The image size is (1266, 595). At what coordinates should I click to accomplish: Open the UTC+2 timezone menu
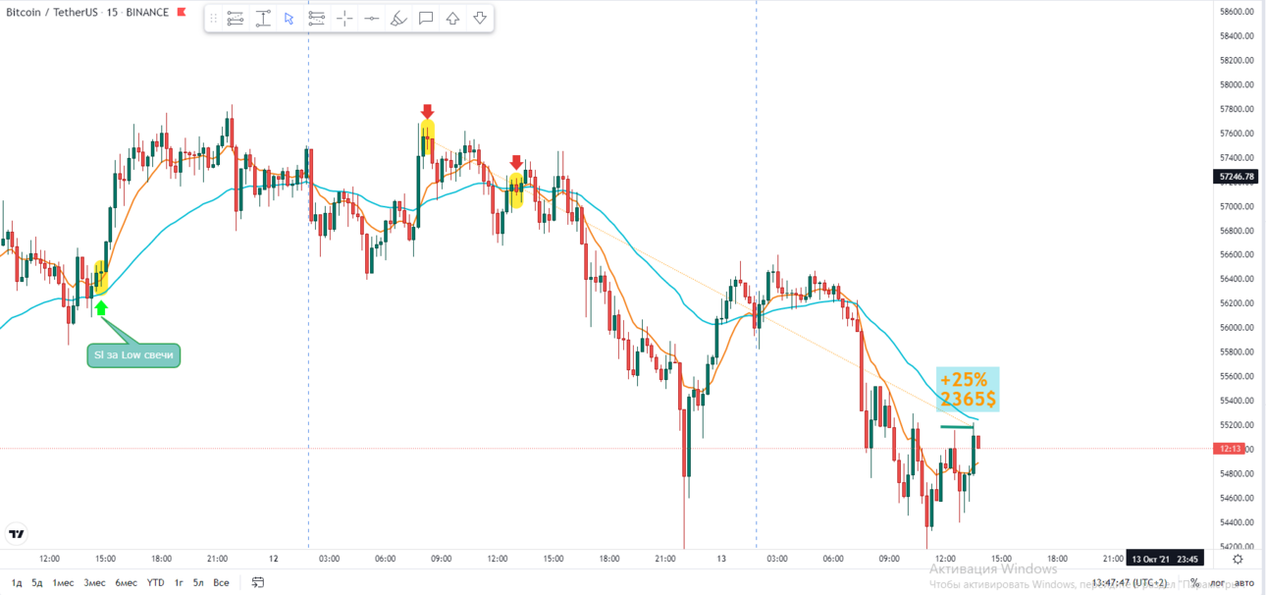[1129, 582]
